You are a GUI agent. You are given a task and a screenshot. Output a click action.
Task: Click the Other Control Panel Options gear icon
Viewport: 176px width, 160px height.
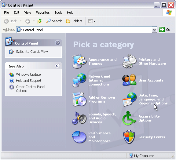coord(12,87)
